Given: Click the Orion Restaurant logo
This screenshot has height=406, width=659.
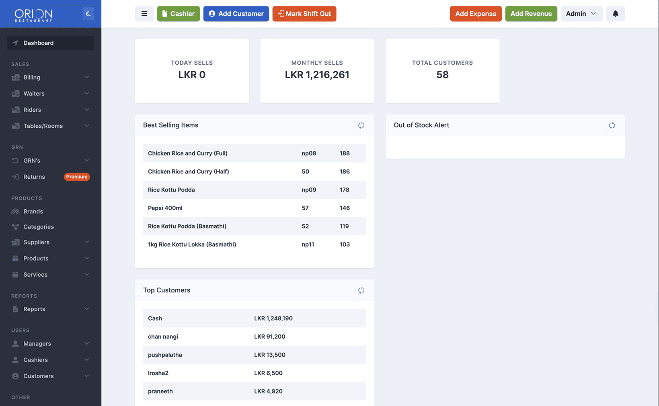Looking at the screenshot, I should pos(33,15).
